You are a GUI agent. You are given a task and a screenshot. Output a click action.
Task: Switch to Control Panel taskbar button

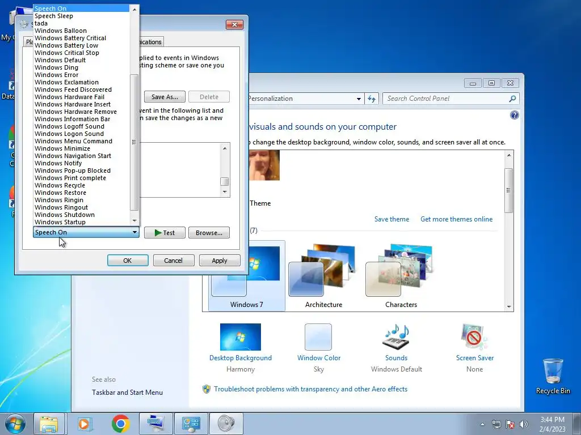tap(191, 424)
